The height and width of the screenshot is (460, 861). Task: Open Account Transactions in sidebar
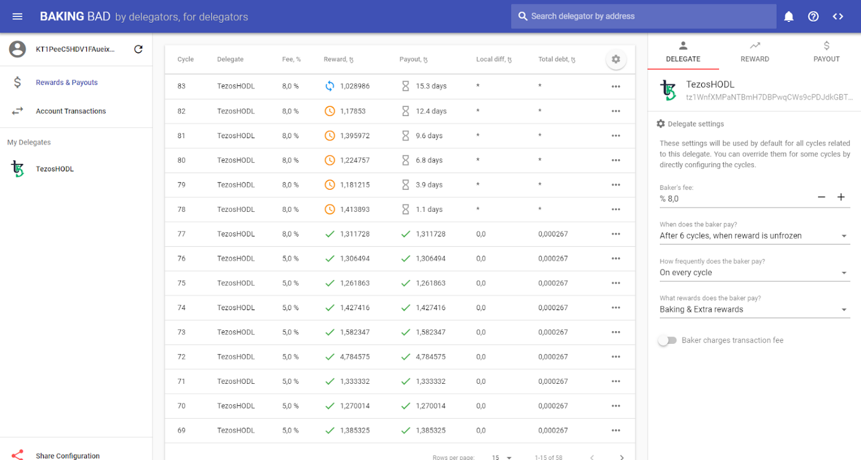76,111
